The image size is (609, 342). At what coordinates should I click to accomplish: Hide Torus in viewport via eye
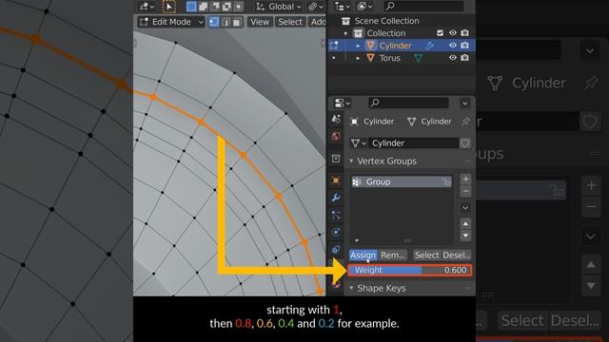453,58
